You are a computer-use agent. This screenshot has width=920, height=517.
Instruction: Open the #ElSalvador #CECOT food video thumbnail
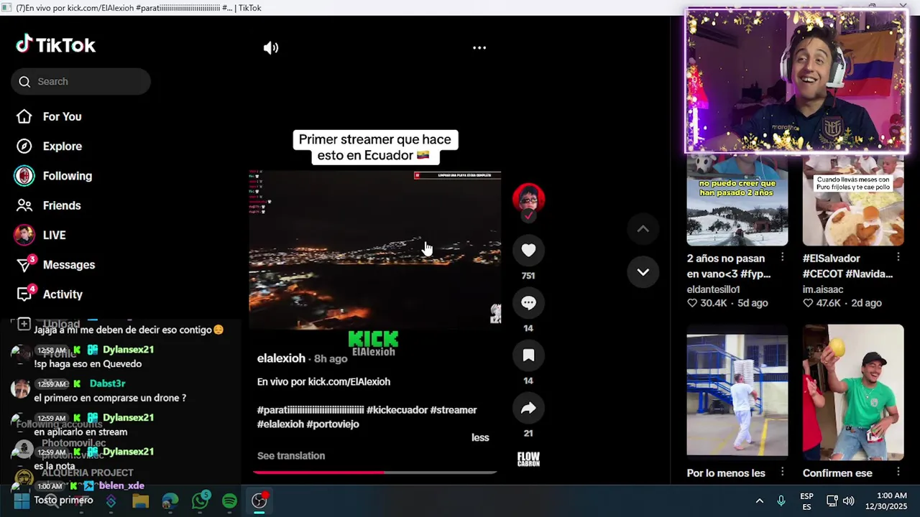pyautogui.click(x=853, y=200)
